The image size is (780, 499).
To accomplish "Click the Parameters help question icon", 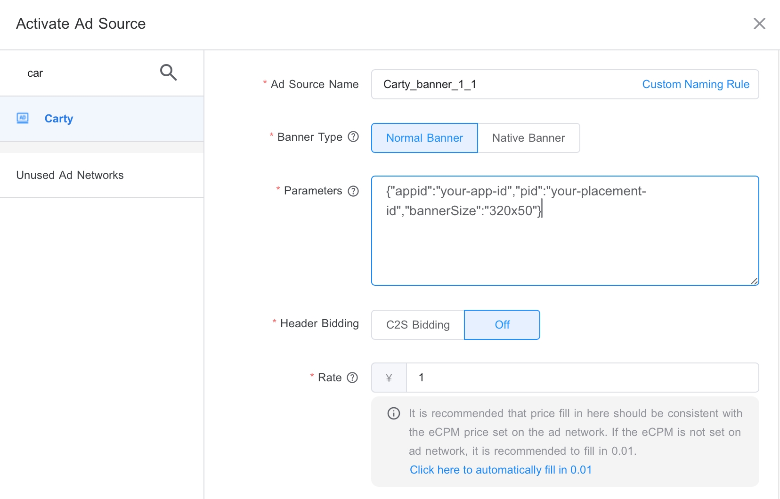I will tap(353, 191).
